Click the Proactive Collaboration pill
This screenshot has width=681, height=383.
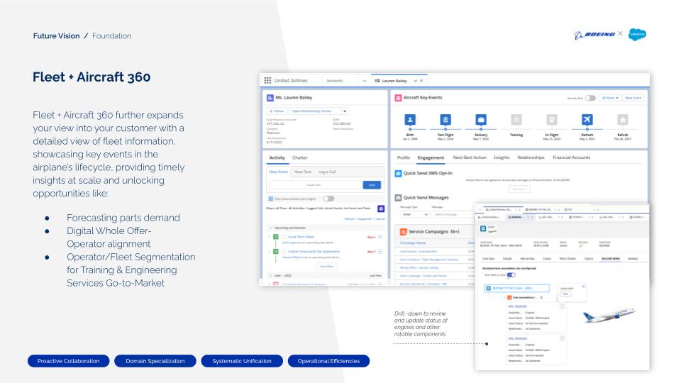tap(68, 361)
